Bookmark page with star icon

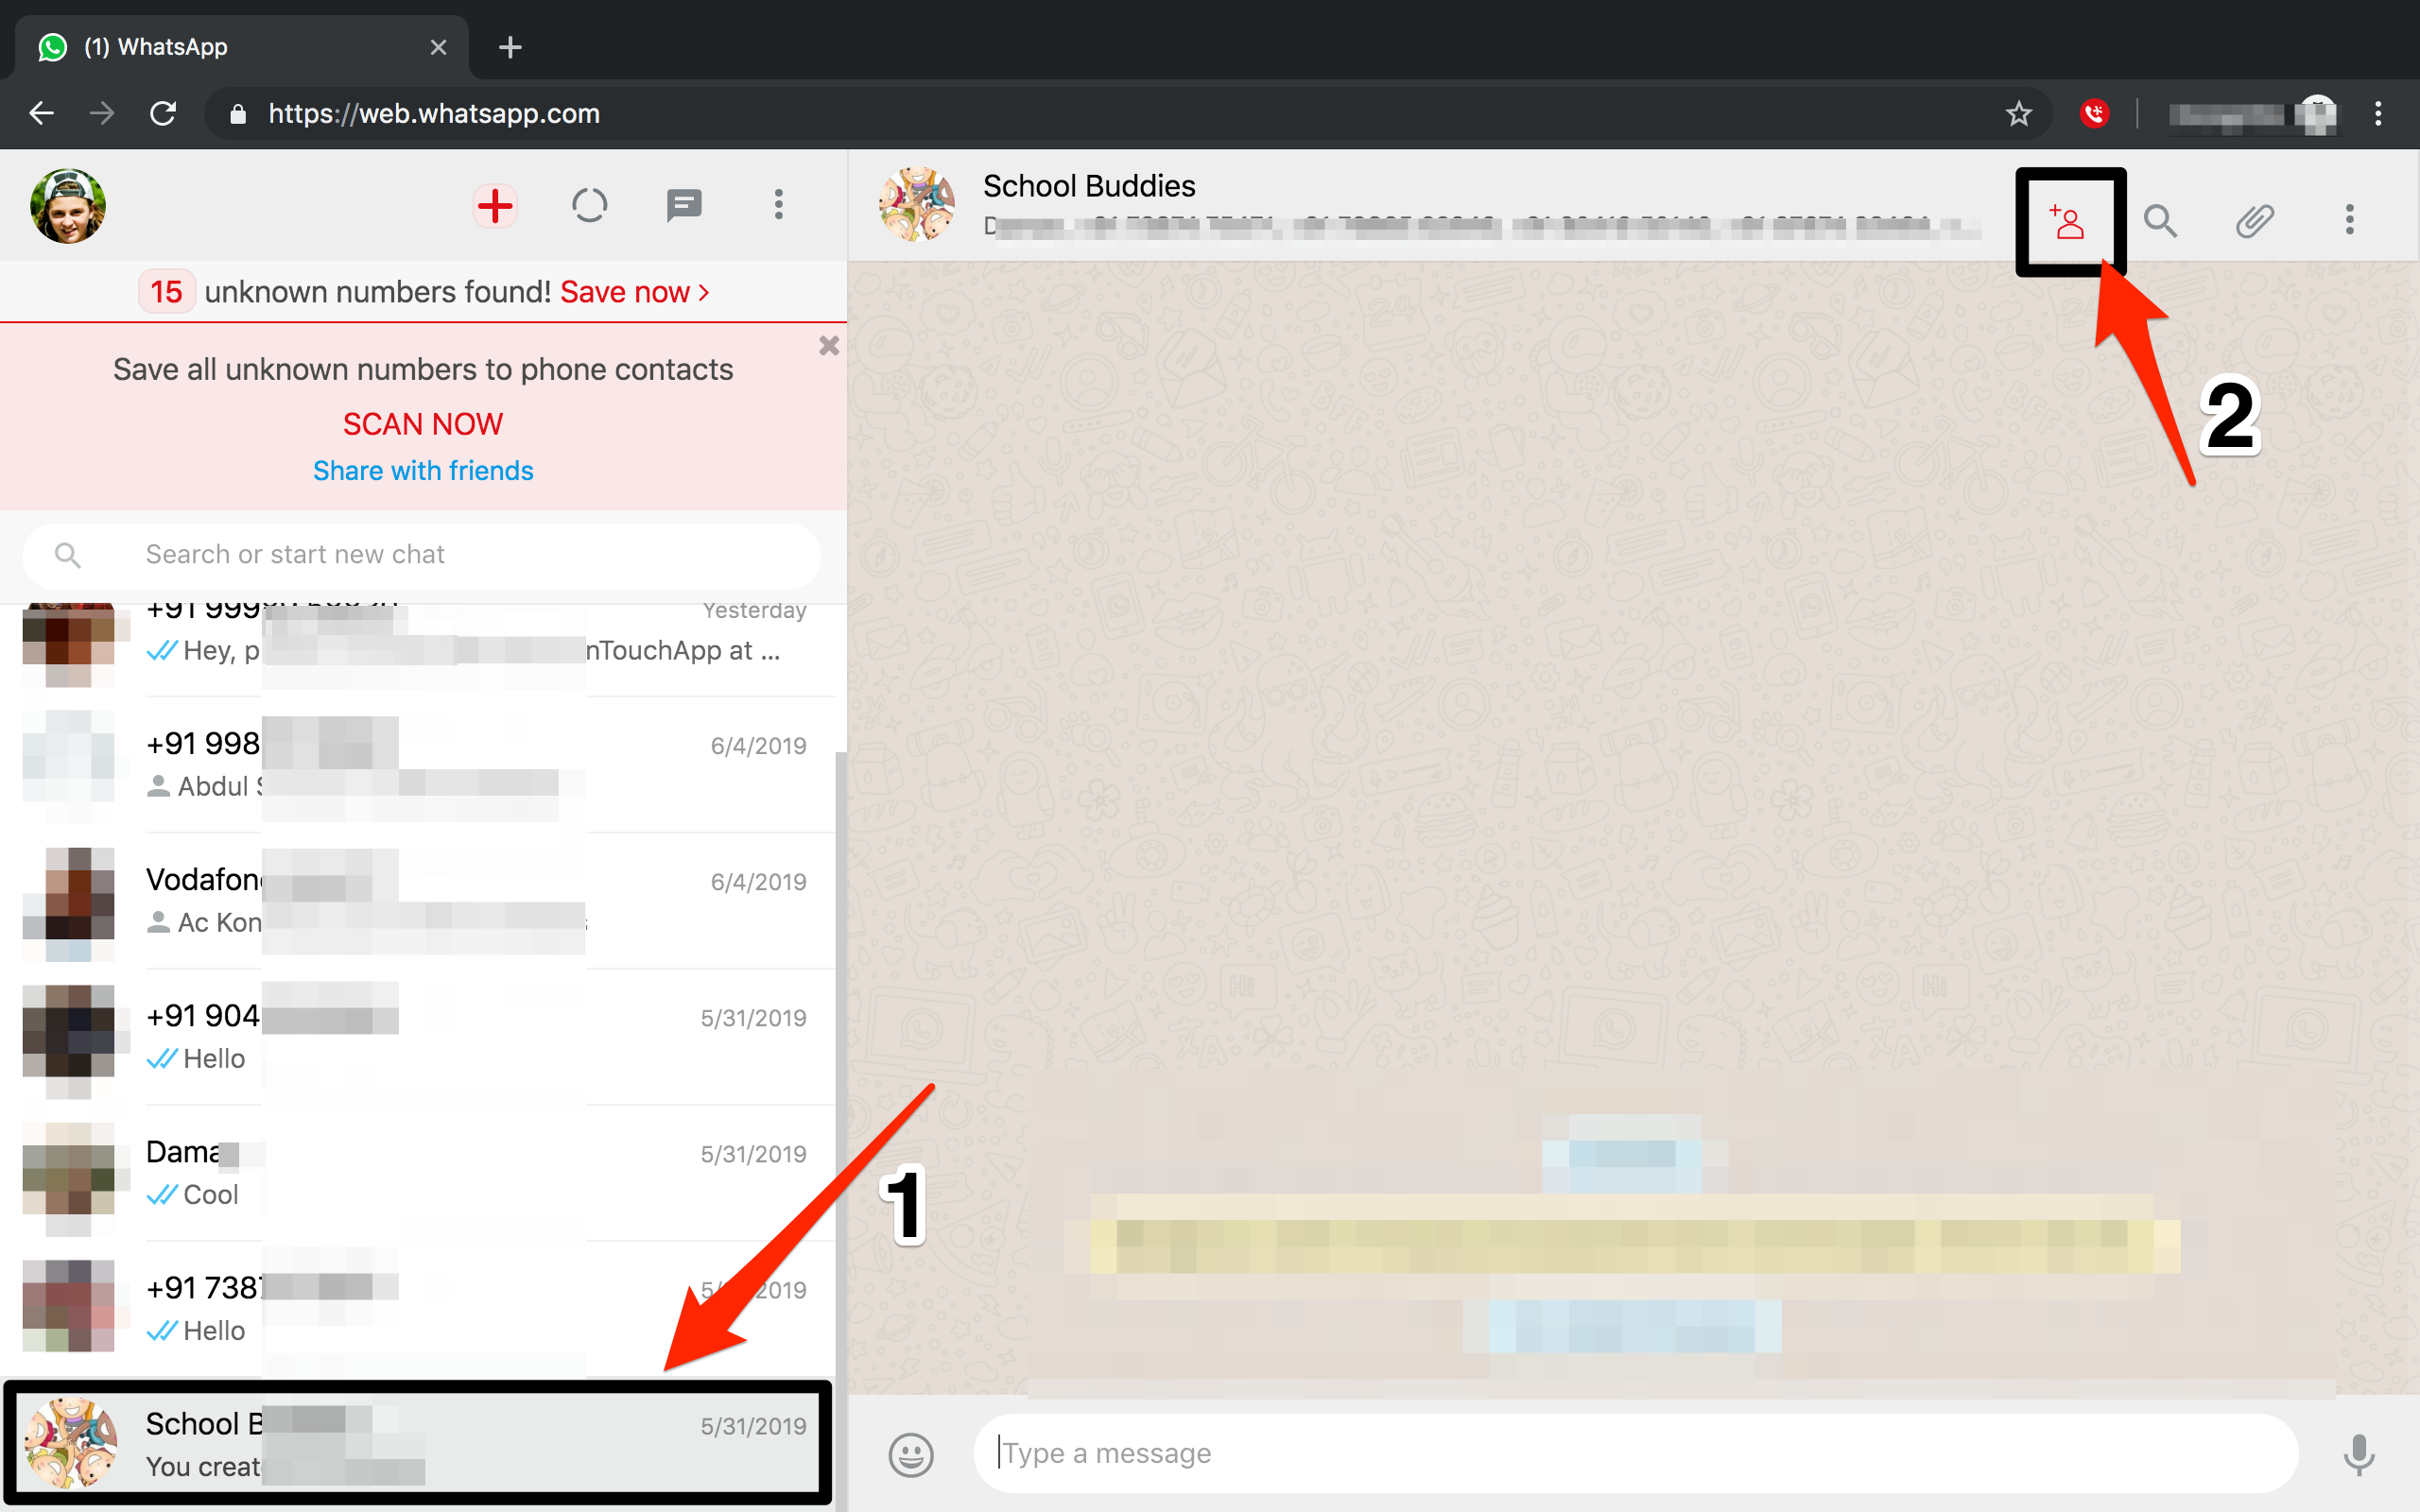(x=2018, y=114)
